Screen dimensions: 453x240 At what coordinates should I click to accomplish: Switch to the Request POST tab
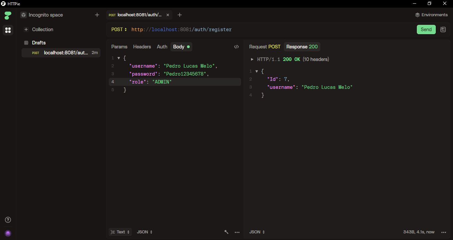pos(265,47)
